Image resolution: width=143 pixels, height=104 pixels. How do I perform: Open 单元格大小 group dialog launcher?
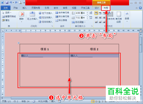coord(92,26)
